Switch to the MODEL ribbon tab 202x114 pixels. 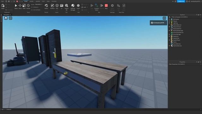[32, 1]
